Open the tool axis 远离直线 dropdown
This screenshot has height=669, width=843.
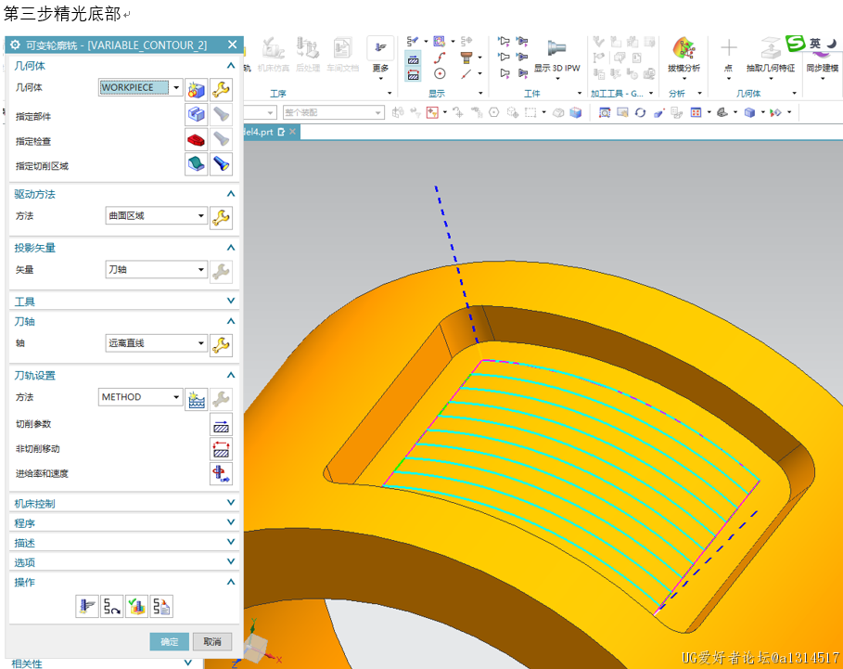[x=200, y=343]
